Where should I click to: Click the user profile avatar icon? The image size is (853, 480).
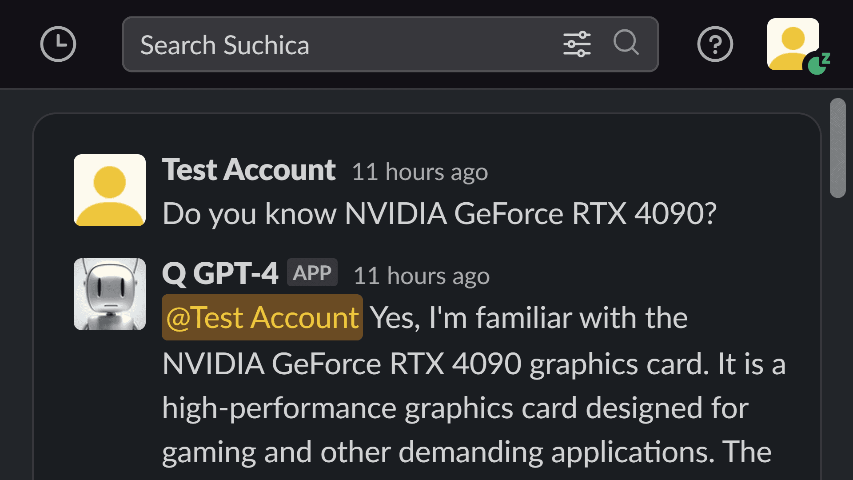[x=793, y=44]
